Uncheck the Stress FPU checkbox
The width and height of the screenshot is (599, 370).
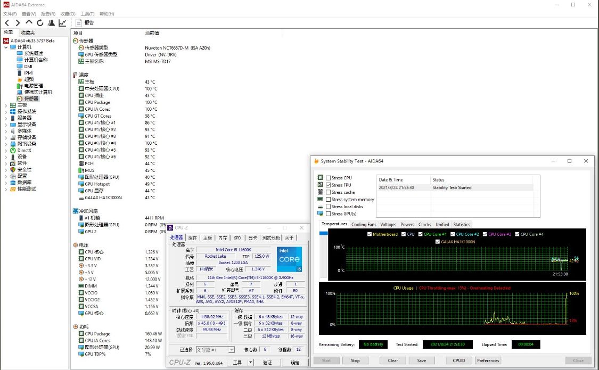[x=328, y=185]
